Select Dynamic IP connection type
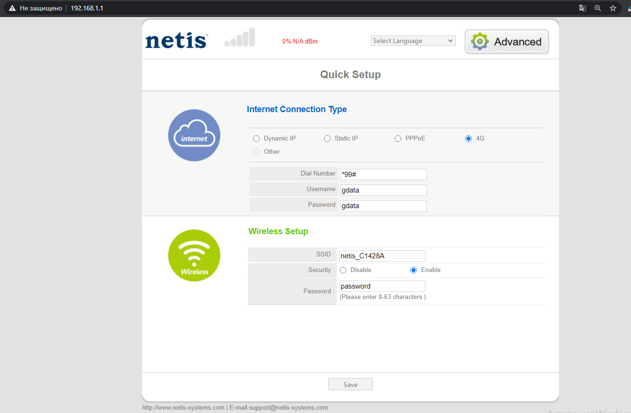631x413 pixels. click(256, 139)
